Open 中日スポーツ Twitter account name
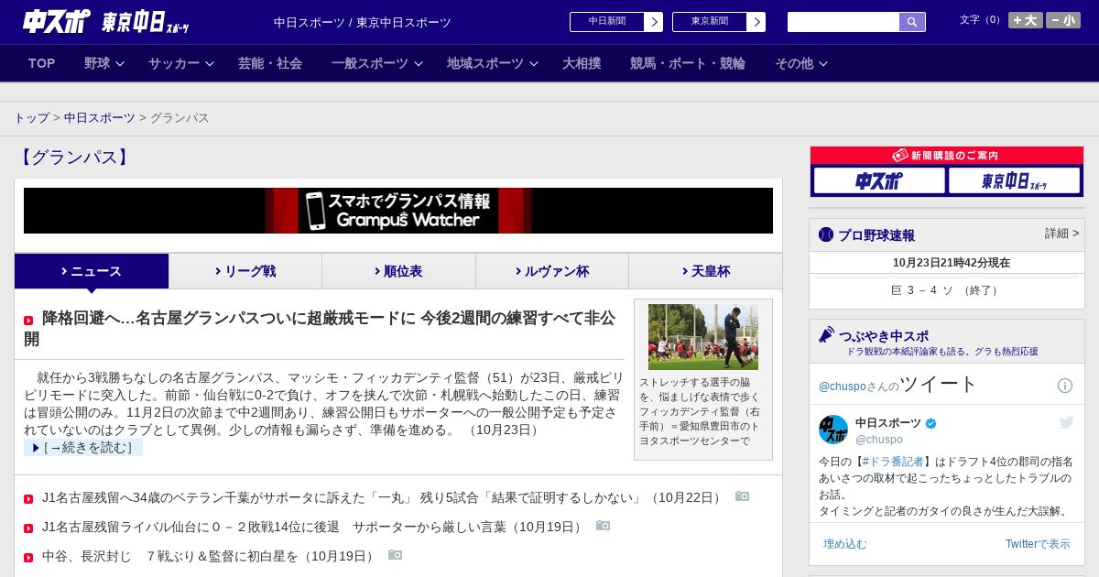This screenshot has width=1099, height=577. click(x=888, y=423)
